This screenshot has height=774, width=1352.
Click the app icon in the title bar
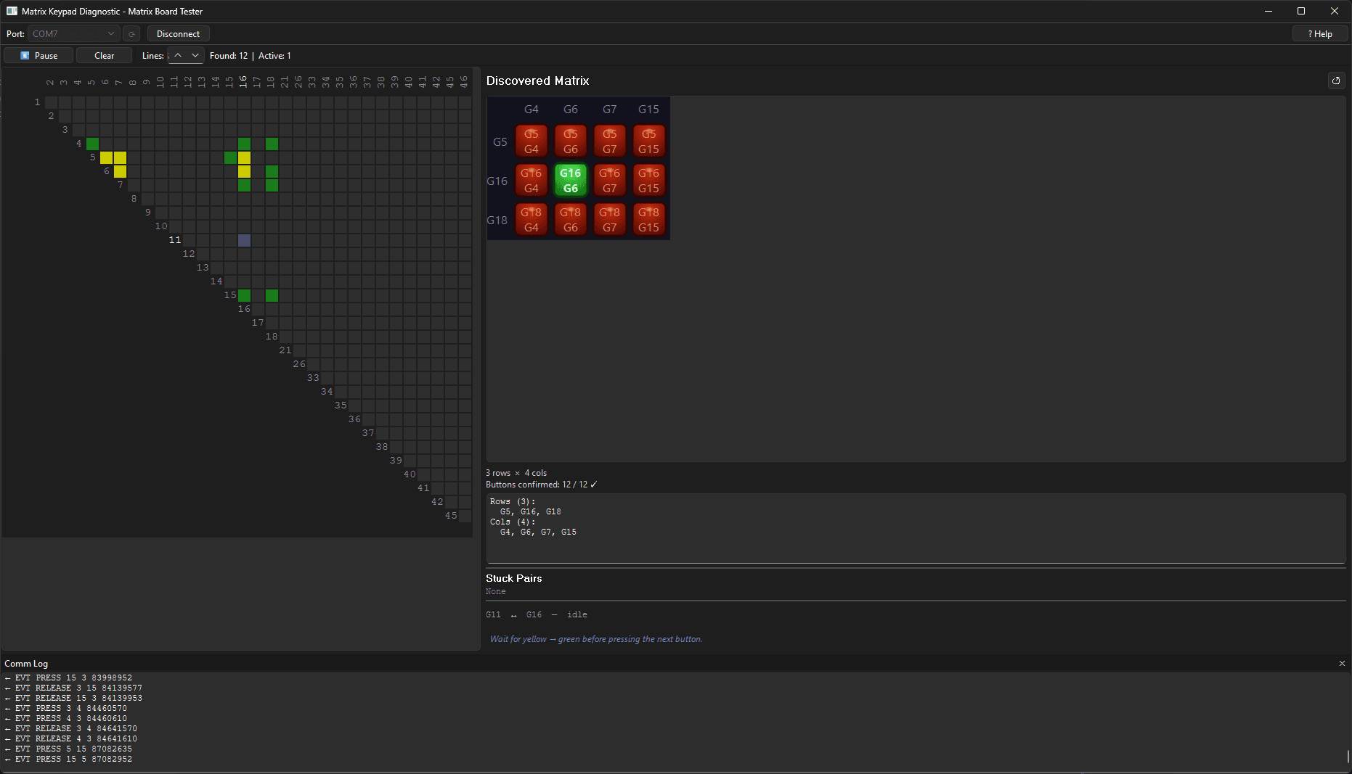click(x=12, y=11)
